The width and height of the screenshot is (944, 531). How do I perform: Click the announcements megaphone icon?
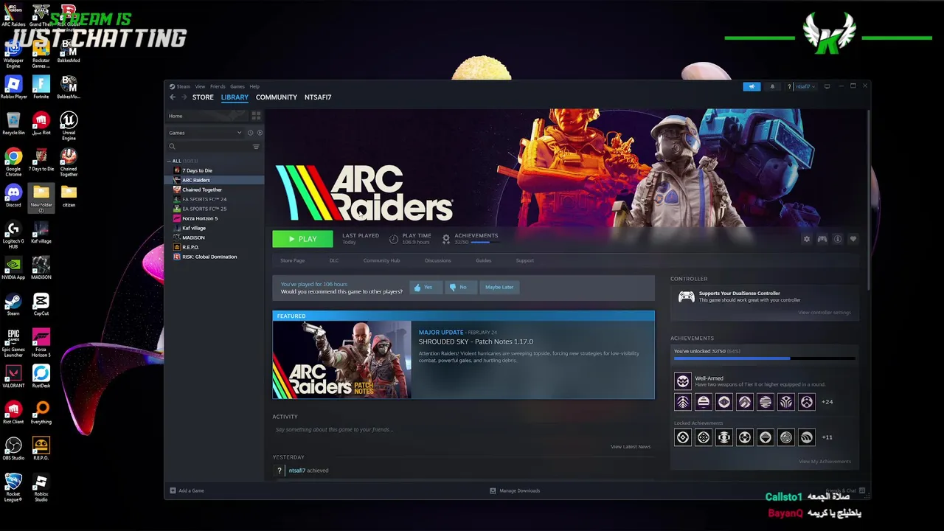click(752, 86)
